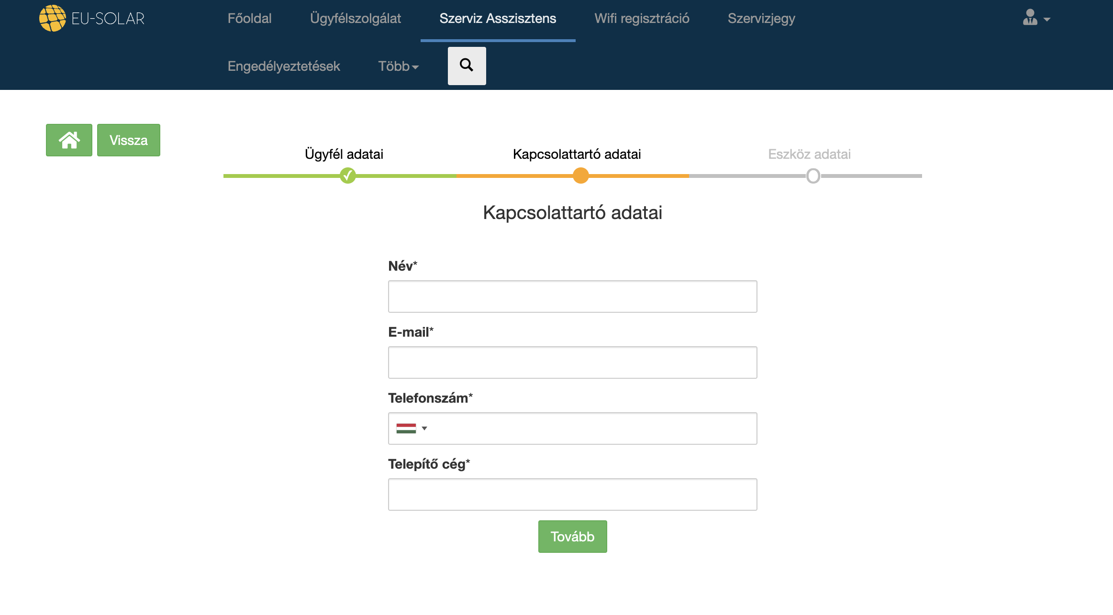
Task: Open search with magnifying glass icon
Action: (467, 66)
